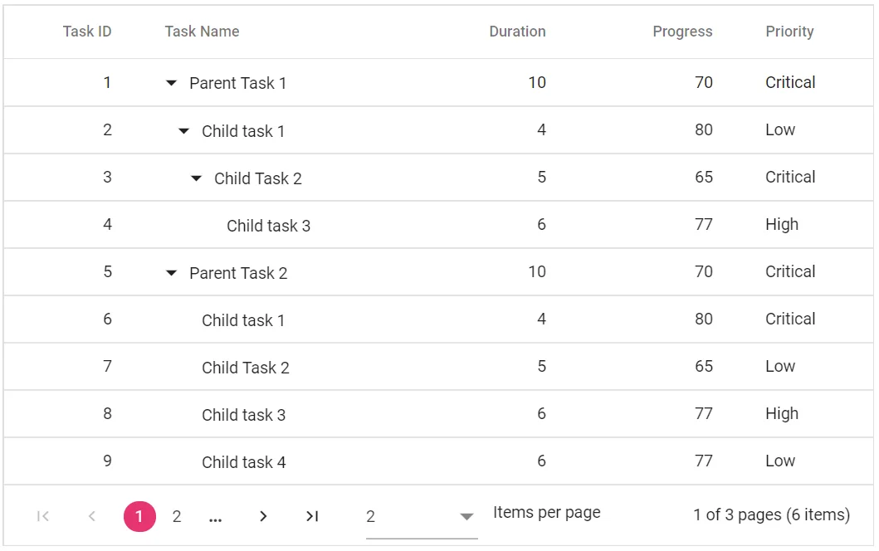Sort by the Task ID column
Image resolution: width=879 pixels, height=551 pixels.
pyautogui.click(x=87, y=31)
